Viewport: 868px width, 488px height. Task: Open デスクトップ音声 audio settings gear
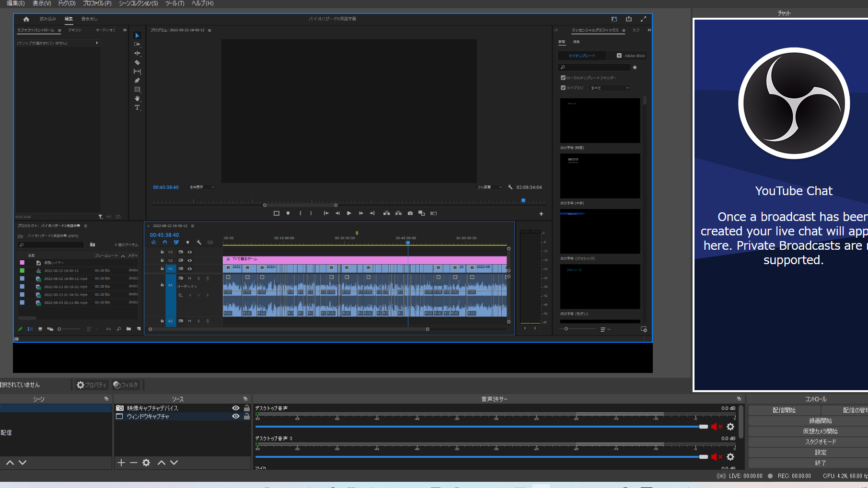pyautogui.click(x=730, y=427)
